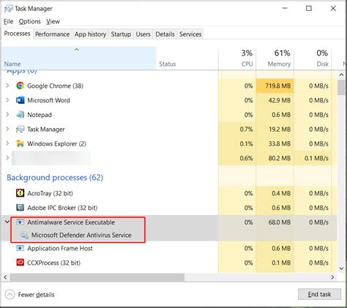Expand the Notepad process group
The image size is (347, 308).
tap(7, 115)
